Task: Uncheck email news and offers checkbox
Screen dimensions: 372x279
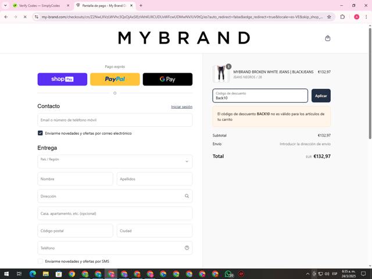Action: [40, 133]
